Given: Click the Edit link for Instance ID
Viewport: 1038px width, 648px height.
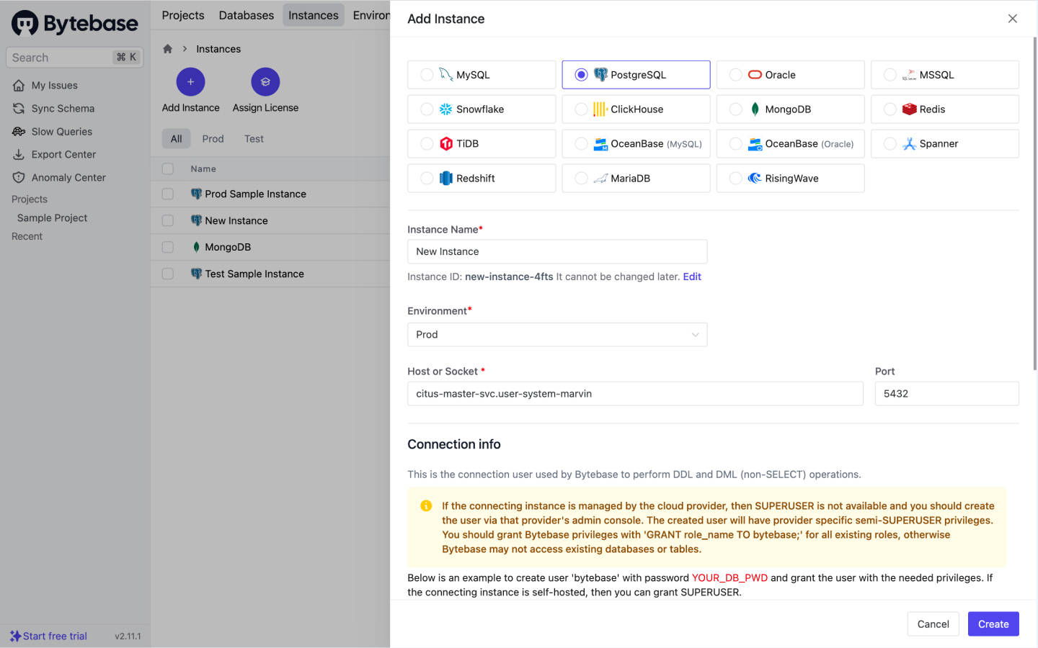Looking at the screenshot, I should [x=691, y=277].
